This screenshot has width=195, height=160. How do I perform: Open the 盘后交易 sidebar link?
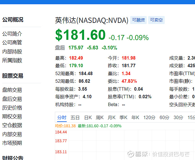pyautogui.click(x=12, y=99)
